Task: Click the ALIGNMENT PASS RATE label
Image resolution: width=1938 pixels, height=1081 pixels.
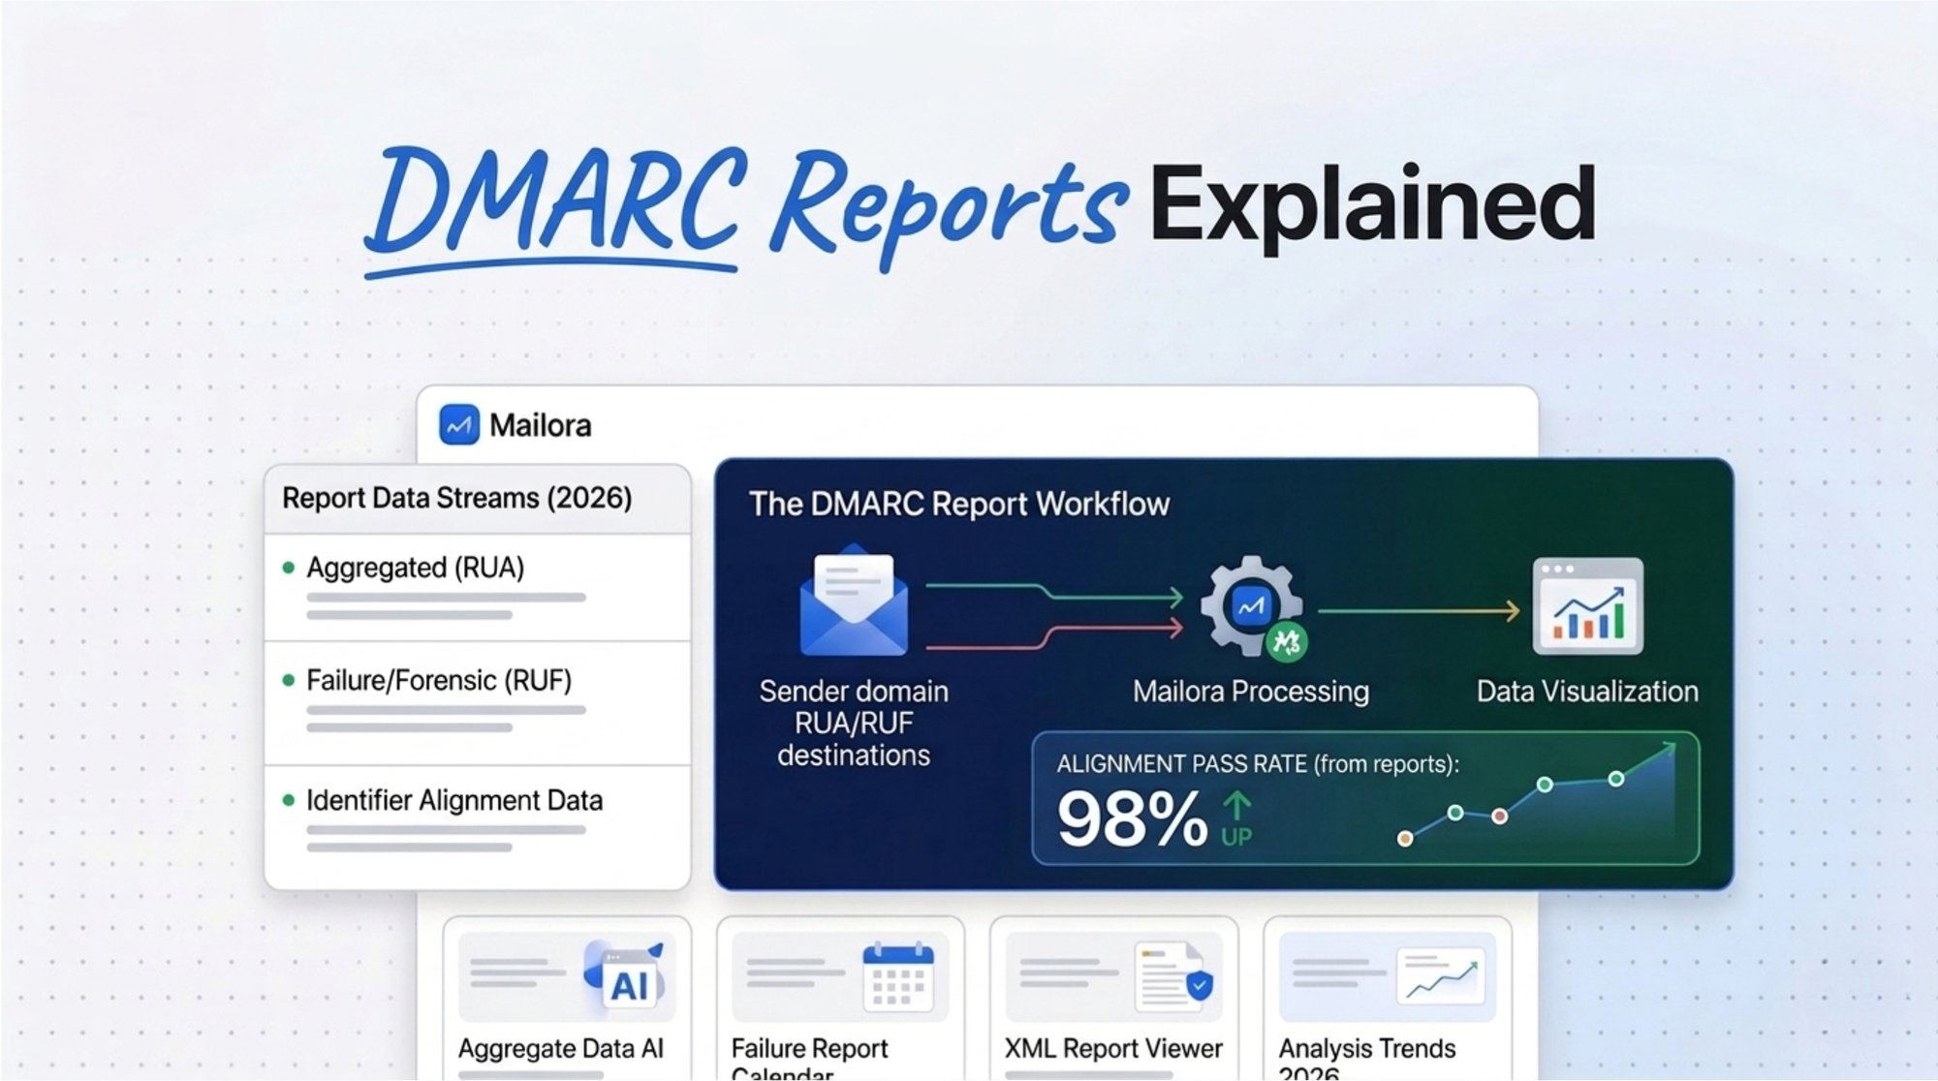Action: pyautogui.click(x=1258, y=764)
